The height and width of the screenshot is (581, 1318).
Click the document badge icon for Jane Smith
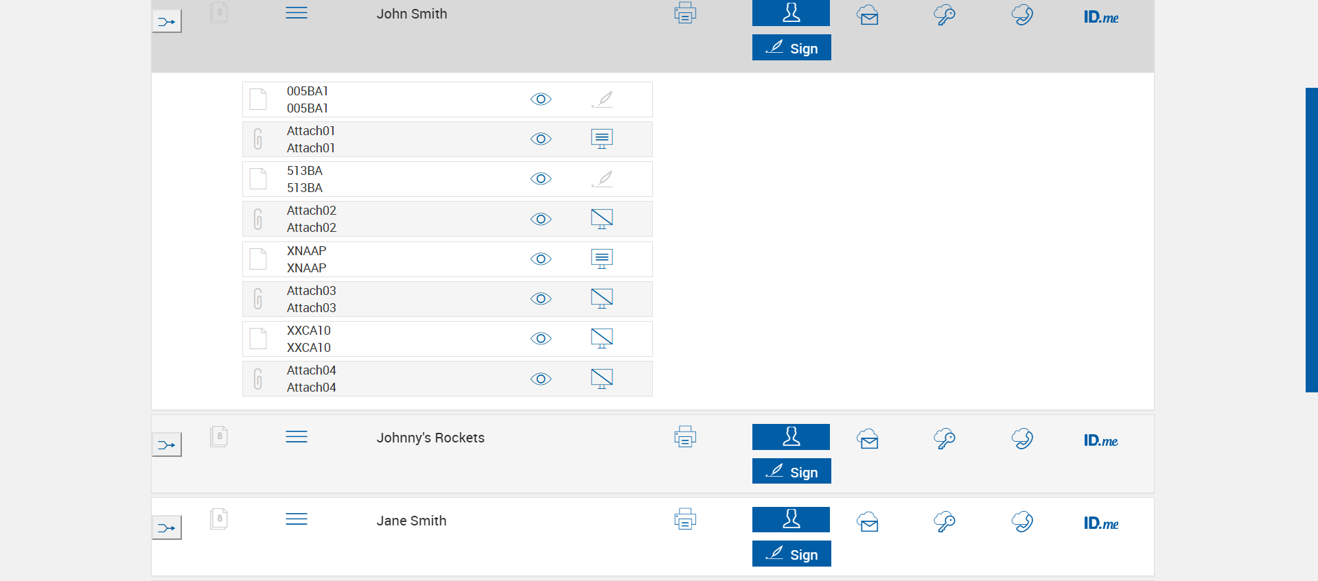coord(219,519)
